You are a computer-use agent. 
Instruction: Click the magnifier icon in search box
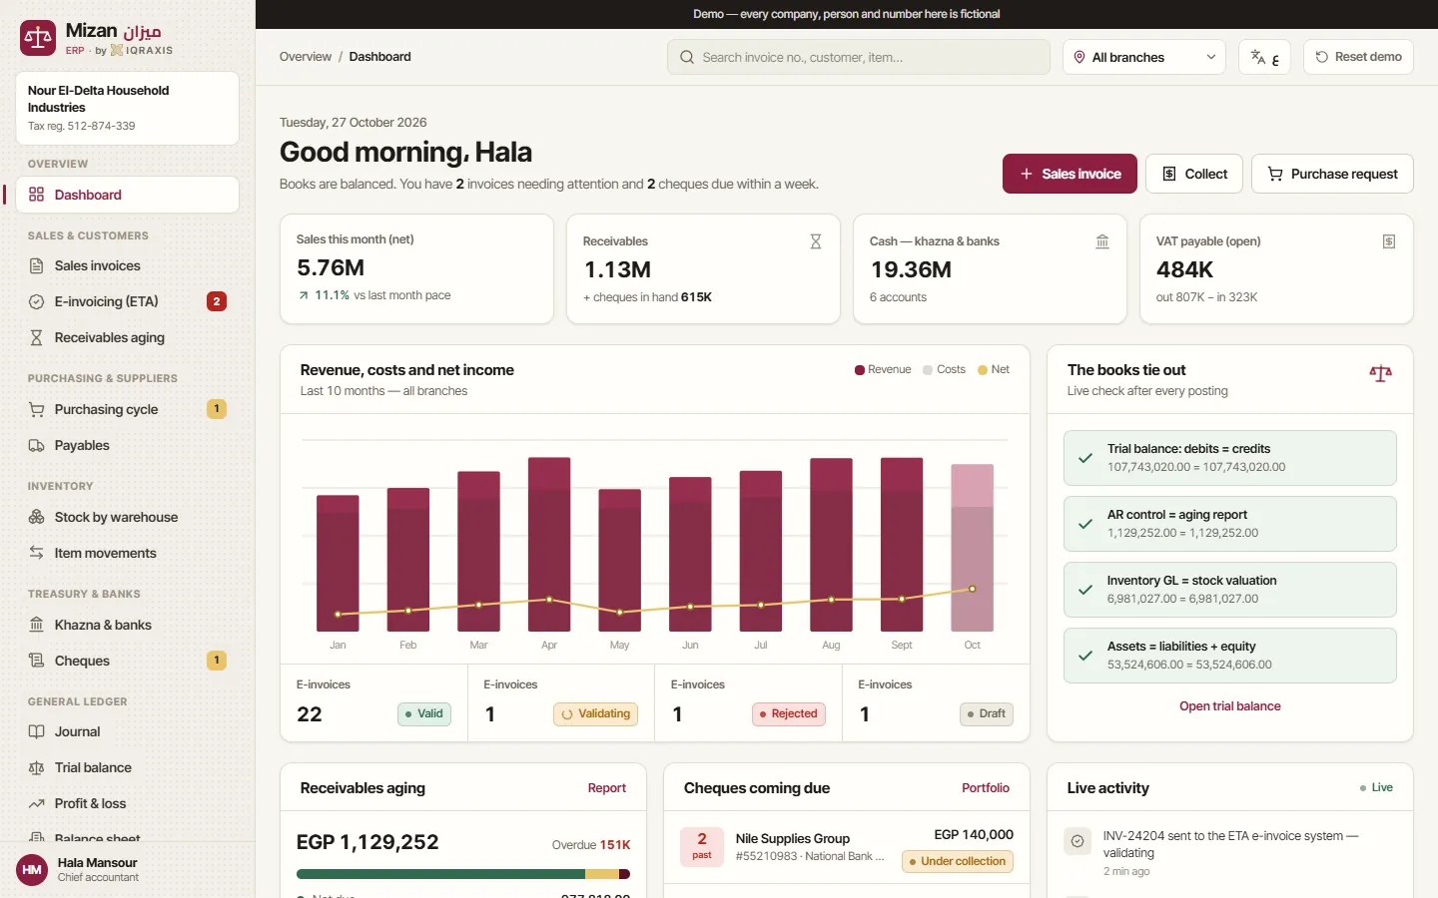click(x=687, y=57)
